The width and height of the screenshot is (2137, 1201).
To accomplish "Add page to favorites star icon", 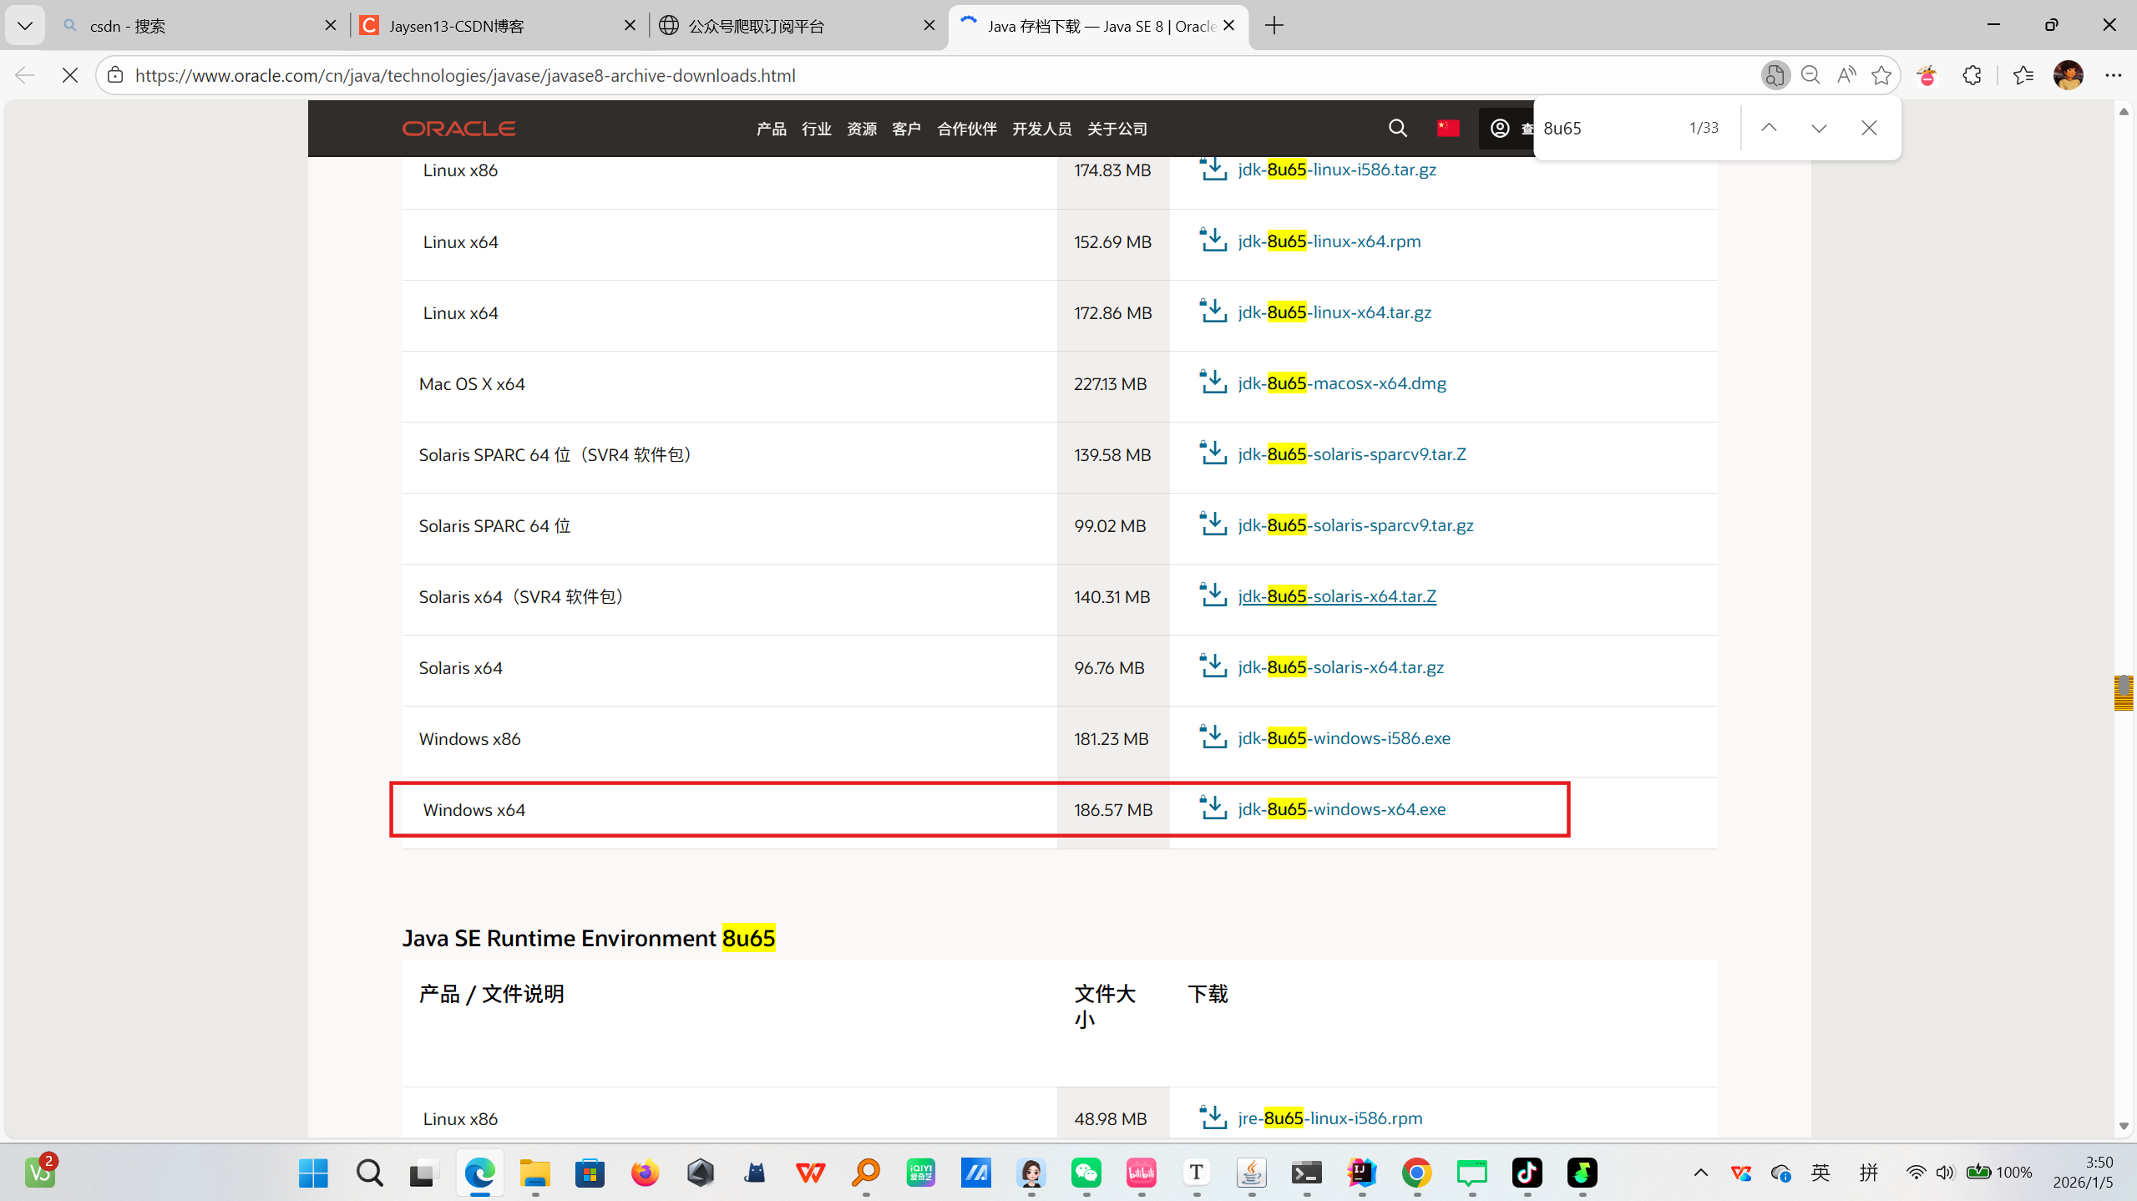I will [1881, 75].
